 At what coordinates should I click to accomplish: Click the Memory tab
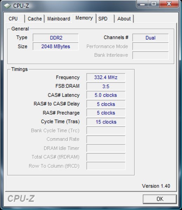tap(84, 18)
